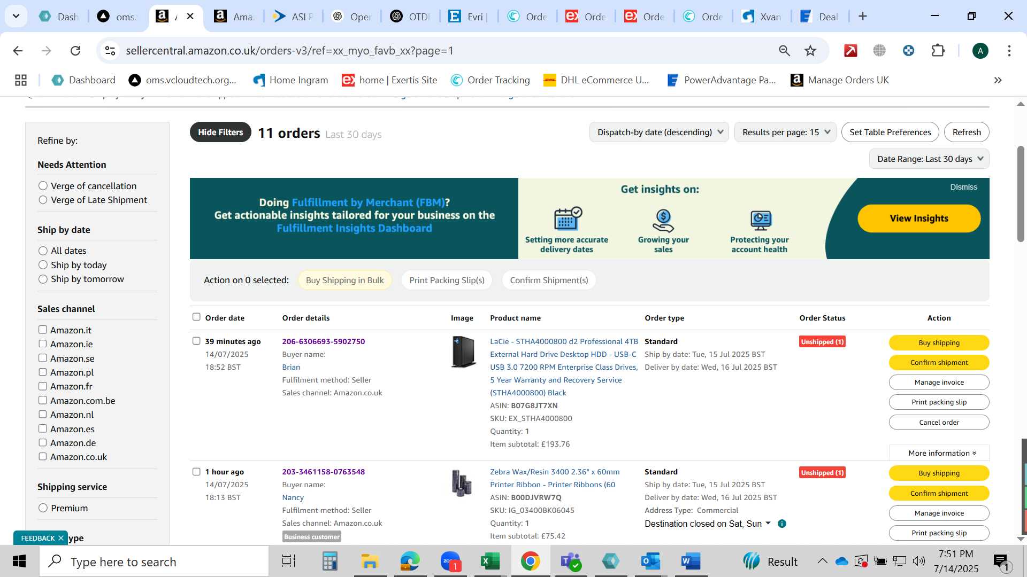
Task: Select Verge of cancellation radio button
Action: coord(43,186)
